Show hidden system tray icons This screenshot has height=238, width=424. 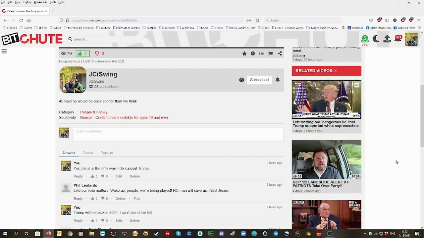(x=365, y=234)
